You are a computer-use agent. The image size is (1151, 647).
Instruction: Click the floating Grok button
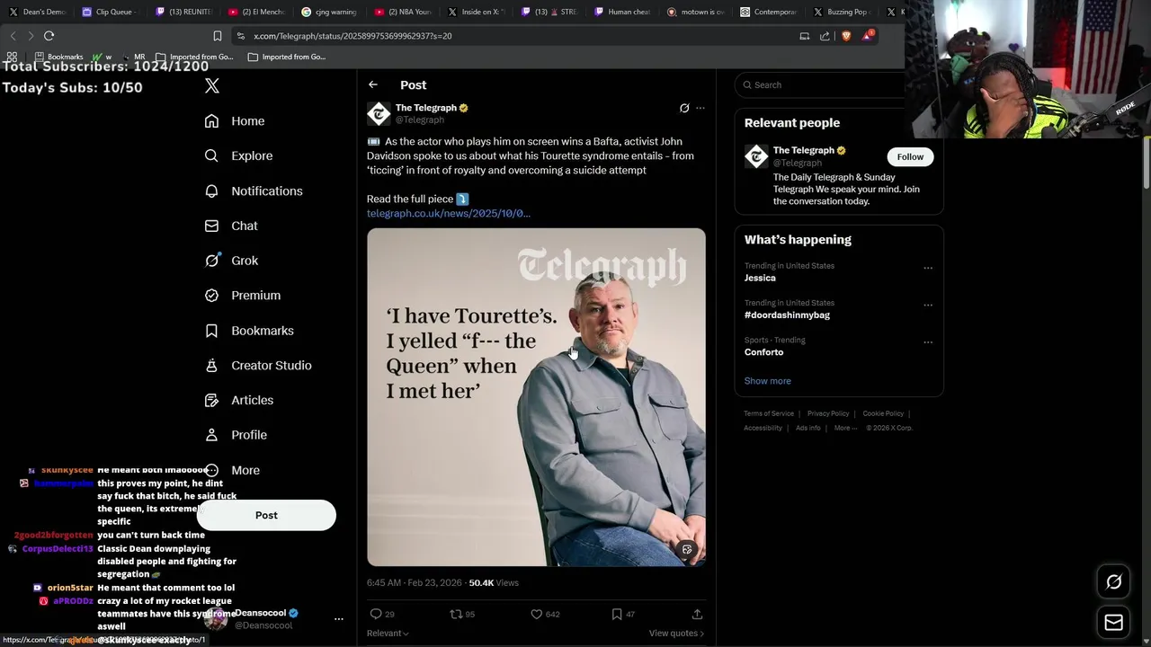pos(1113,582)
